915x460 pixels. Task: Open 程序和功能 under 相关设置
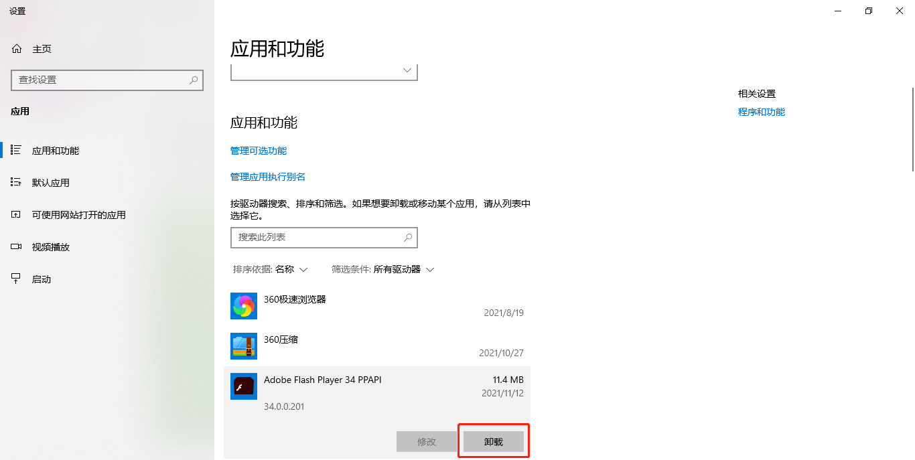coord(761,112)
